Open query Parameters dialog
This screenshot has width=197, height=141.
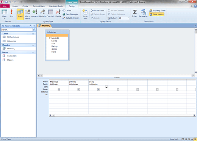(x=144, y=13)
